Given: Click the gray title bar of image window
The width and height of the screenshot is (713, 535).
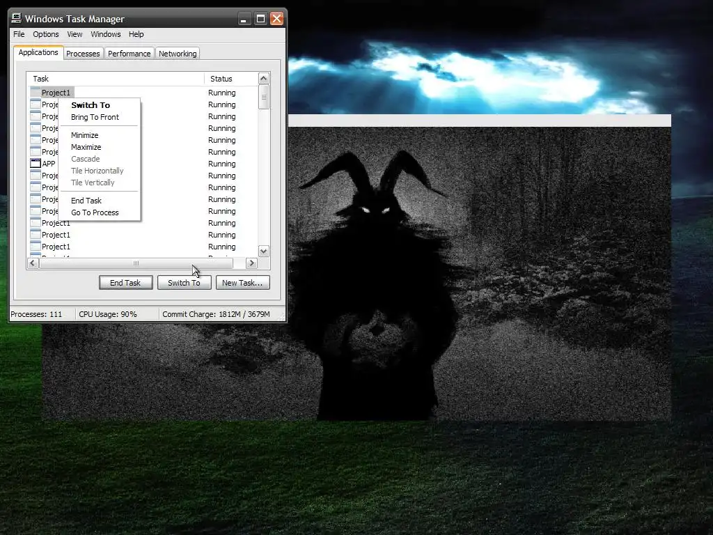Looking at the screenshot, I should (480, 121).
